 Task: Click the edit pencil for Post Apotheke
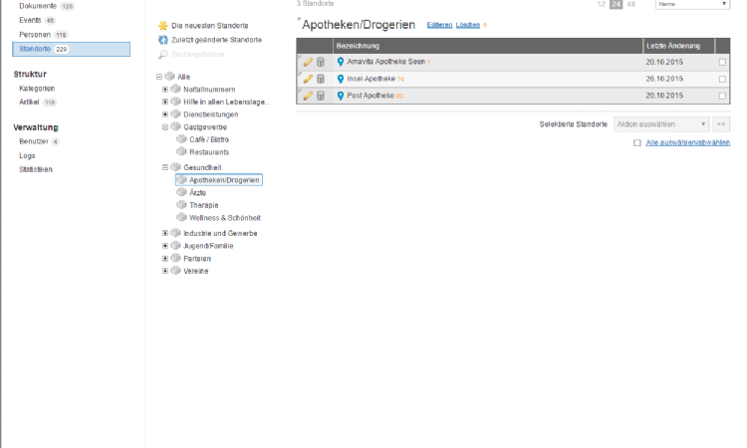click(x=308, y=96)
